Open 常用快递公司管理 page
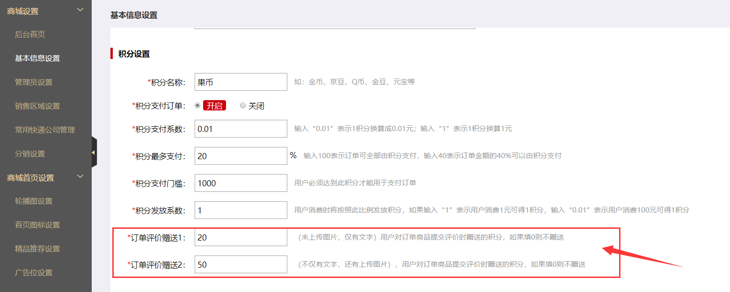 click(45, 130)
